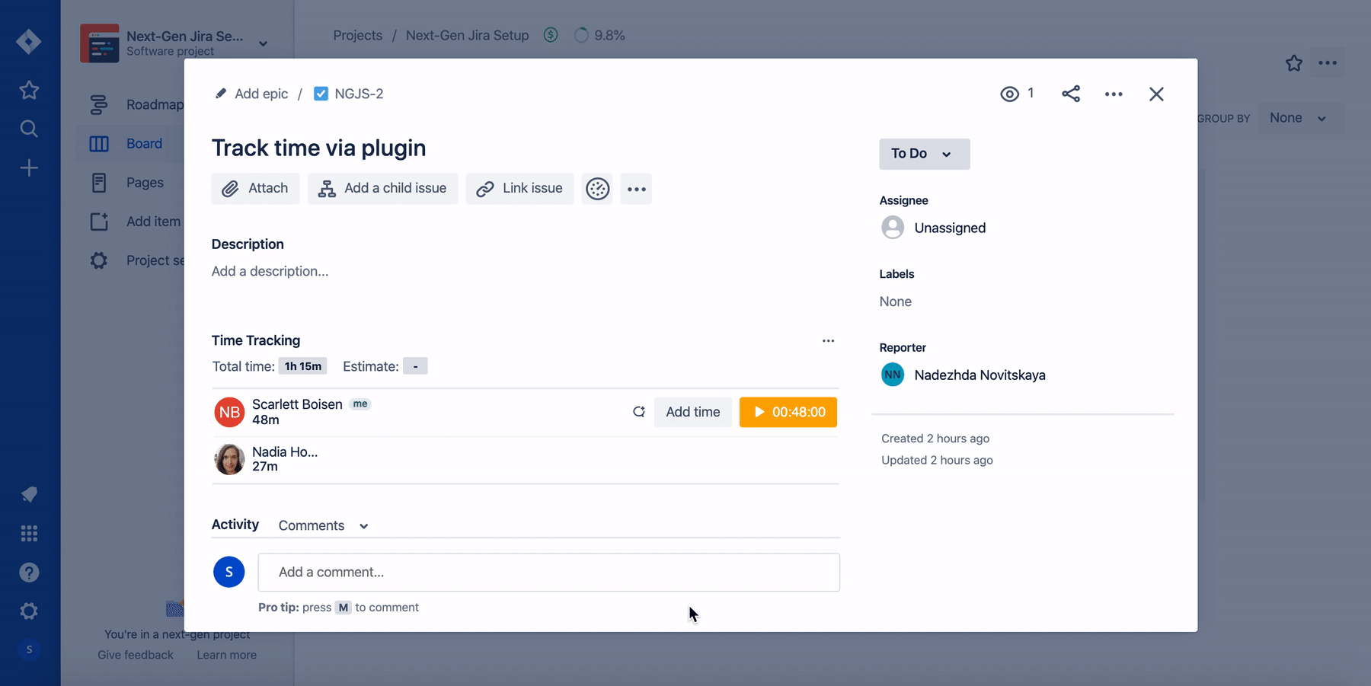
Task: Start the 00:48:00 orange timer
Action: (x=788, y=412)
